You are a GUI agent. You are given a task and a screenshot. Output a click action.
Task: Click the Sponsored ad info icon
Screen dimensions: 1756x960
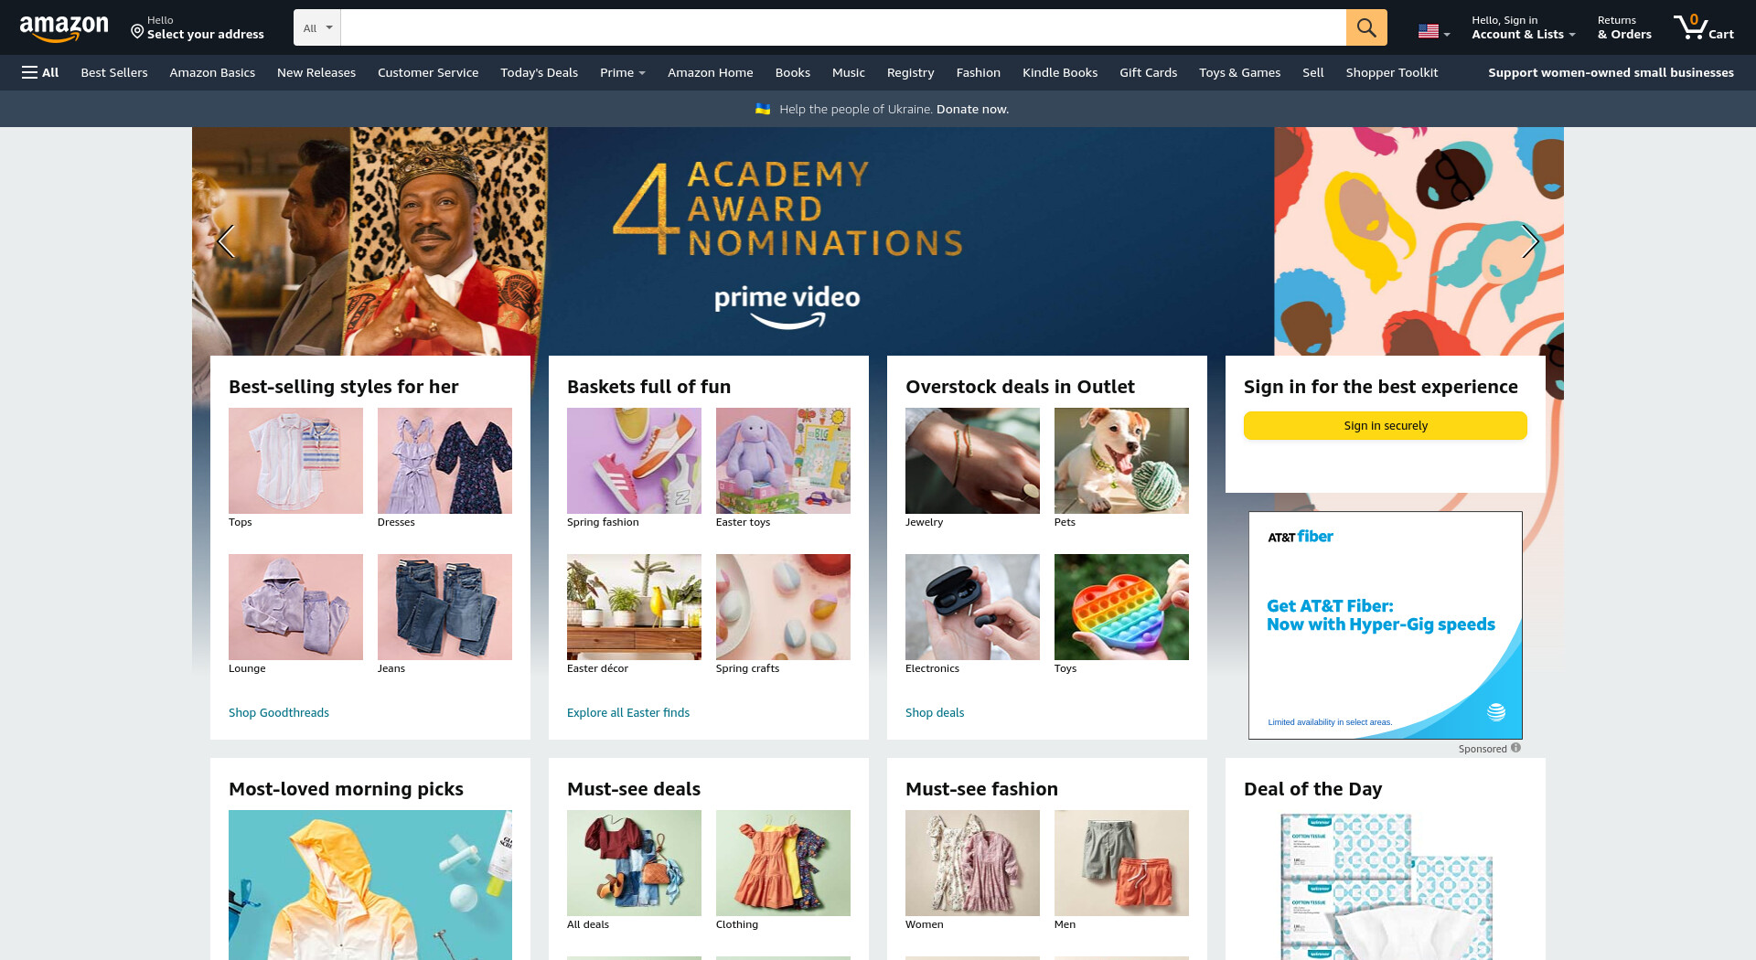click(x=1515, y=748)
